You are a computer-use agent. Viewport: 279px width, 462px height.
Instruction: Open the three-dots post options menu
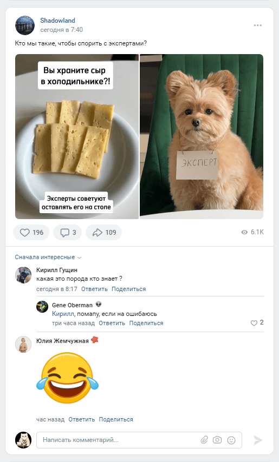(257, 25)
